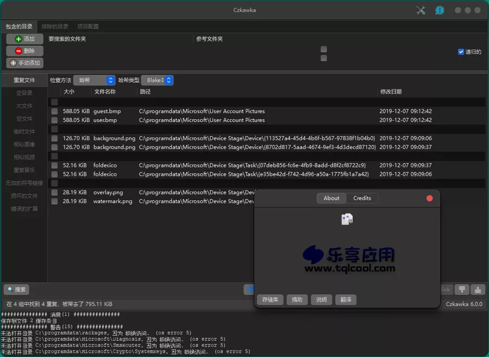The height and width of the screenshot is (357, 489).
Task: Select 大文件 in the sidebar
Action: [24, 106]
